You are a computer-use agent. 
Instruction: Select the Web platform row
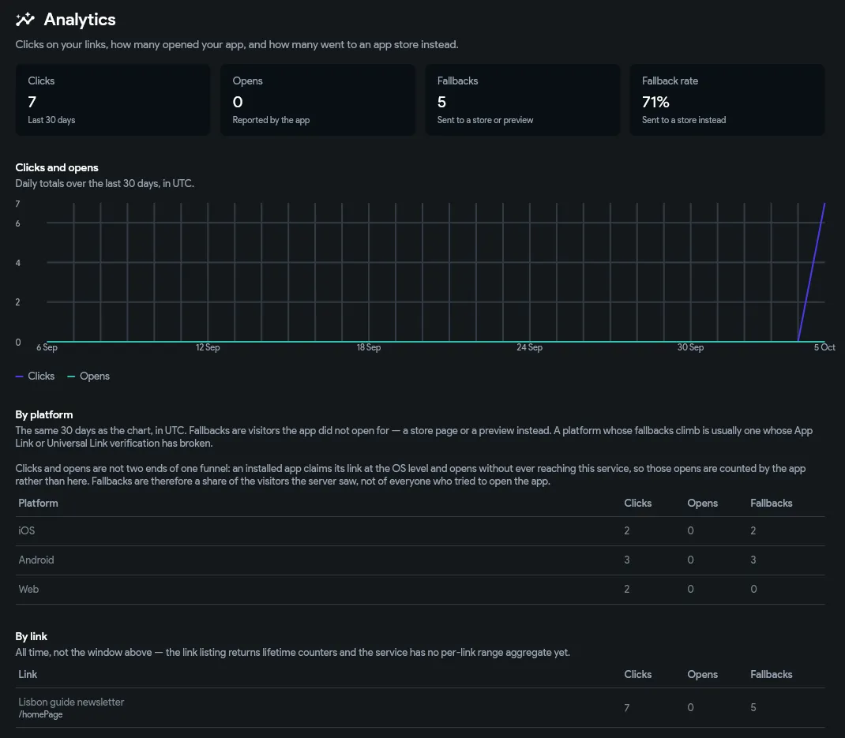[420, 590]
